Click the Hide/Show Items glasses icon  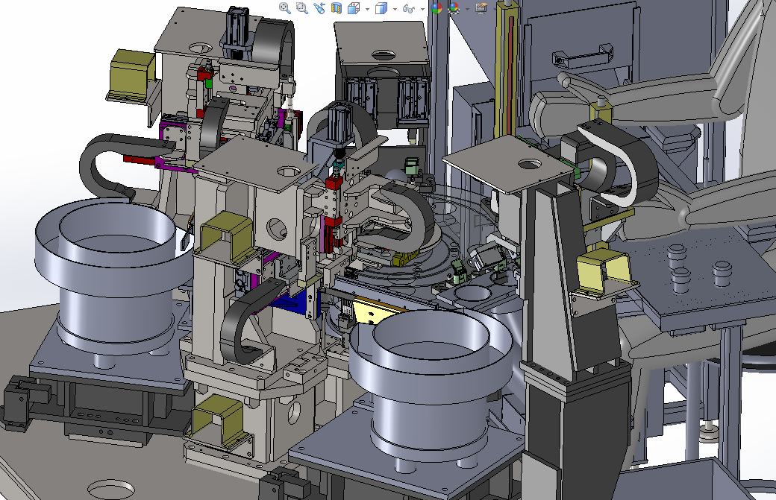pyautogui.click(x=409, y=9)
